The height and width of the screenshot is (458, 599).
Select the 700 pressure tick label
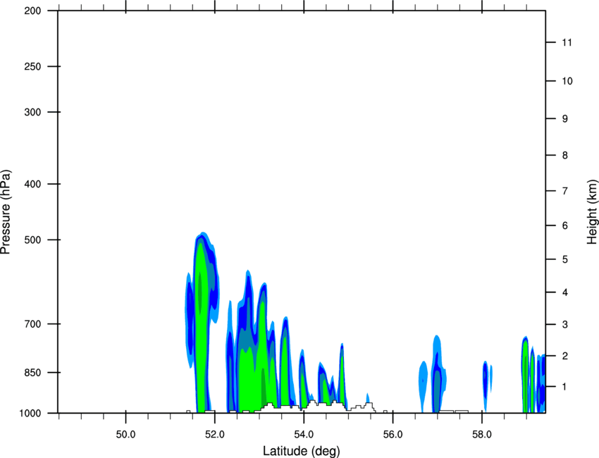click(x=32, y=324)
